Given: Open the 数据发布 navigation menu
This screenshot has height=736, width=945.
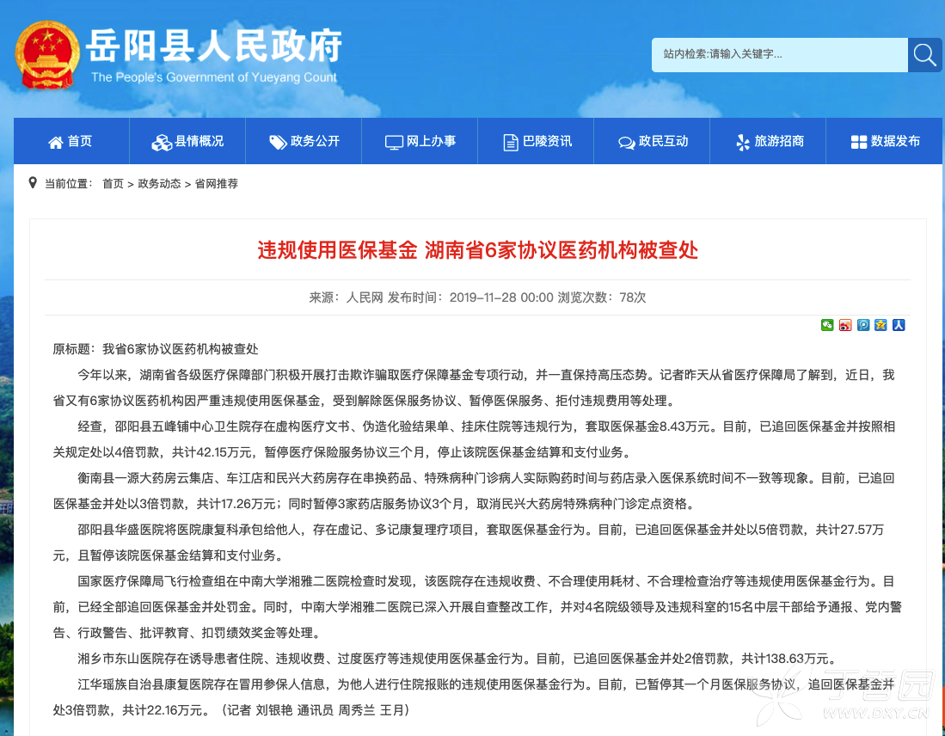Looking at the screenshot, I should pos(884,141).
